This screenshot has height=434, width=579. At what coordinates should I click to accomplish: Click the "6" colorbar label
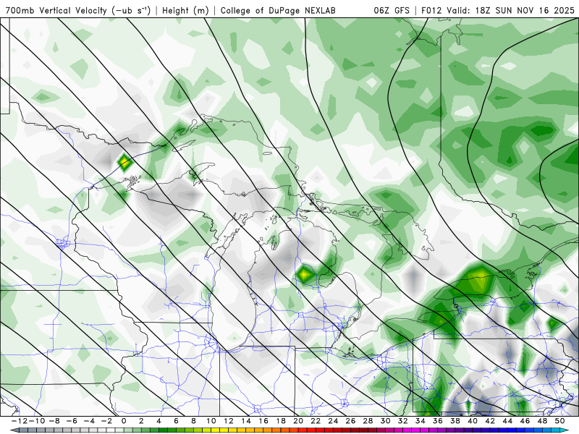tap(176, 421)
